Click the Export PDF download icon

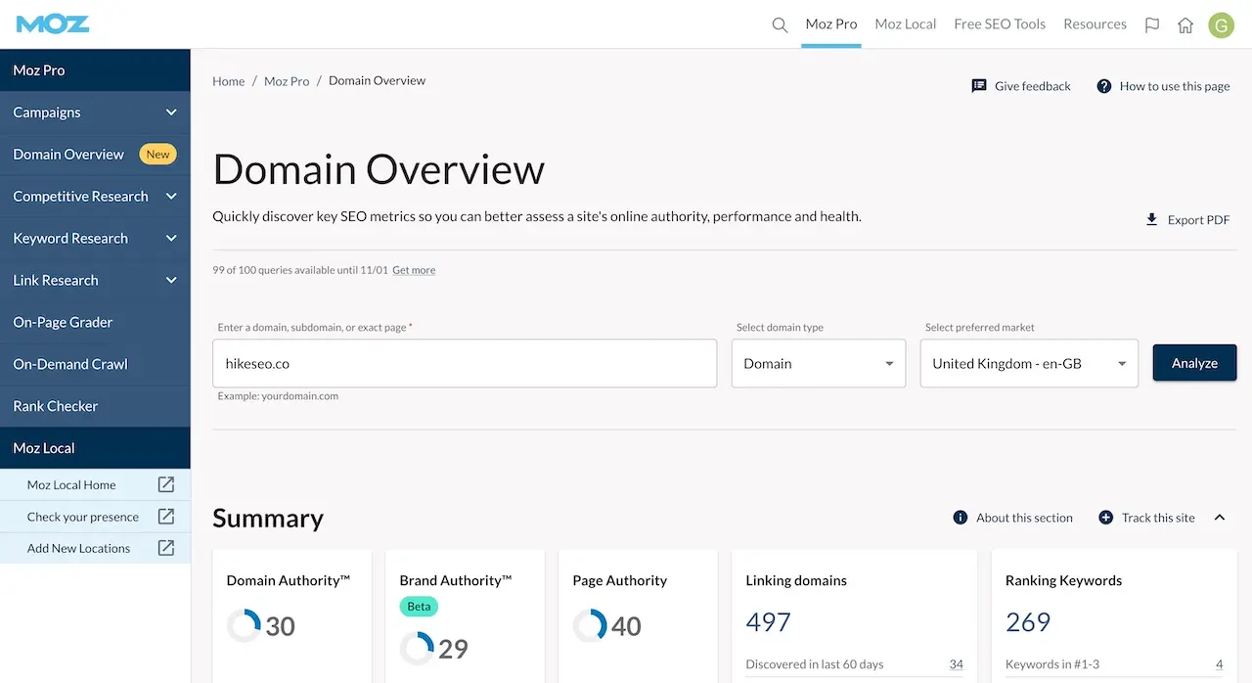click(x=1152, y=219)
